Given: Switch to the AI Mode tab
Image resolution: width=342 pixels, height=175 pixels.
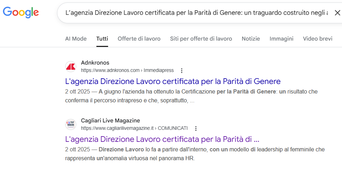Looking at the screenshot, I should pyautogui.click(x=76, y=39).
